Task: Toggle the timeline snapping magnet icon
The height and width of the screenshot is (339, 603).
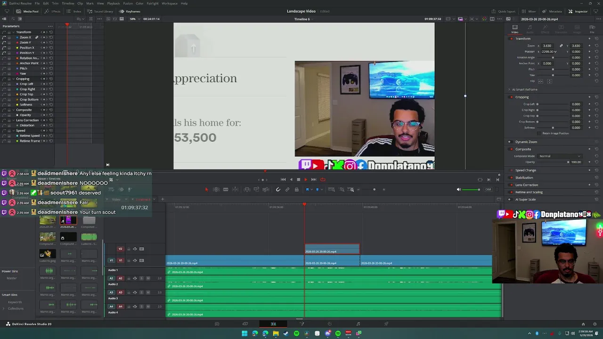Action: pyautogui.click(x=278, y=189)
